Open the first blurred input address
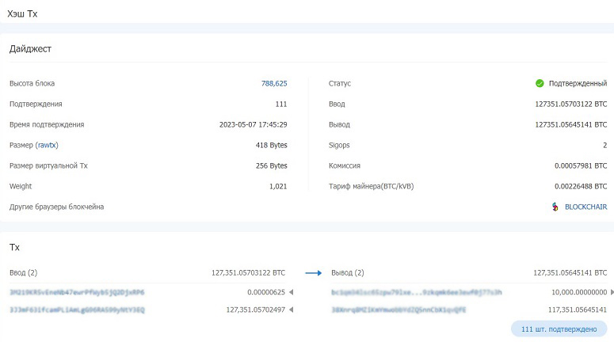The image size is (614, 342). [x=77, y=292]
